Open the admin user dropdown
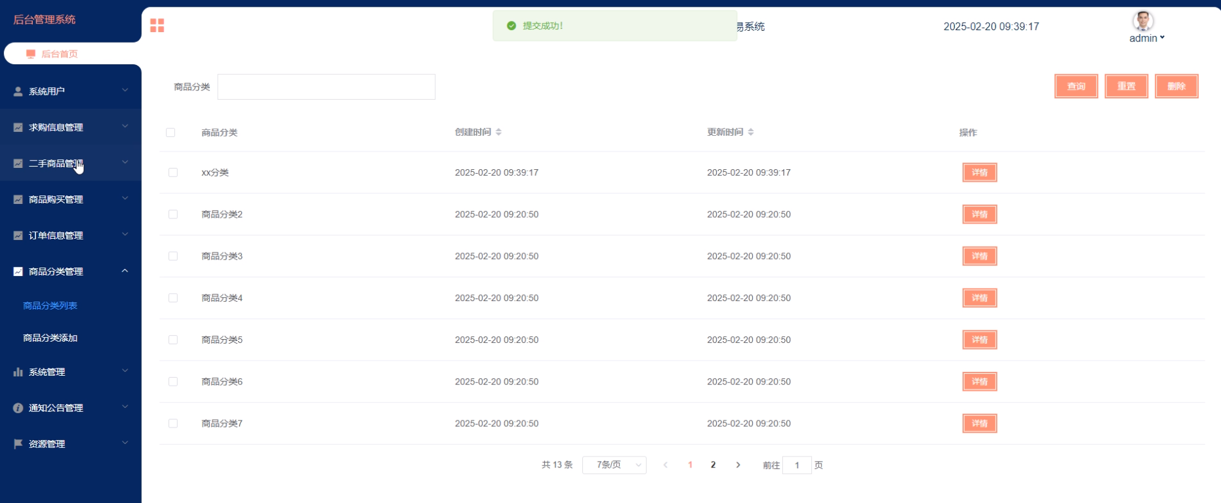 pyautogui.click(x=1147, y=38)
